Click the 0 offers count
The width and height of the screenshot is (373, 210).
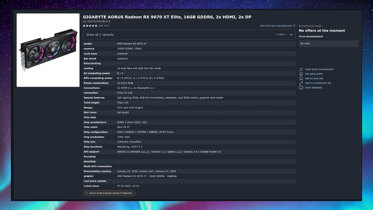point(281,34)
